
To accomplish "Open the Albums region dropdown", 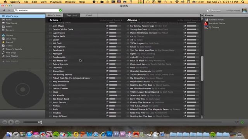I will [189, 20].
